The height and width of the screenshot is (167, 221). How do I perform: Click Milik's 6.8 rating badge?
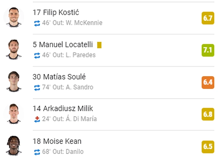click(x=208, y=115)
